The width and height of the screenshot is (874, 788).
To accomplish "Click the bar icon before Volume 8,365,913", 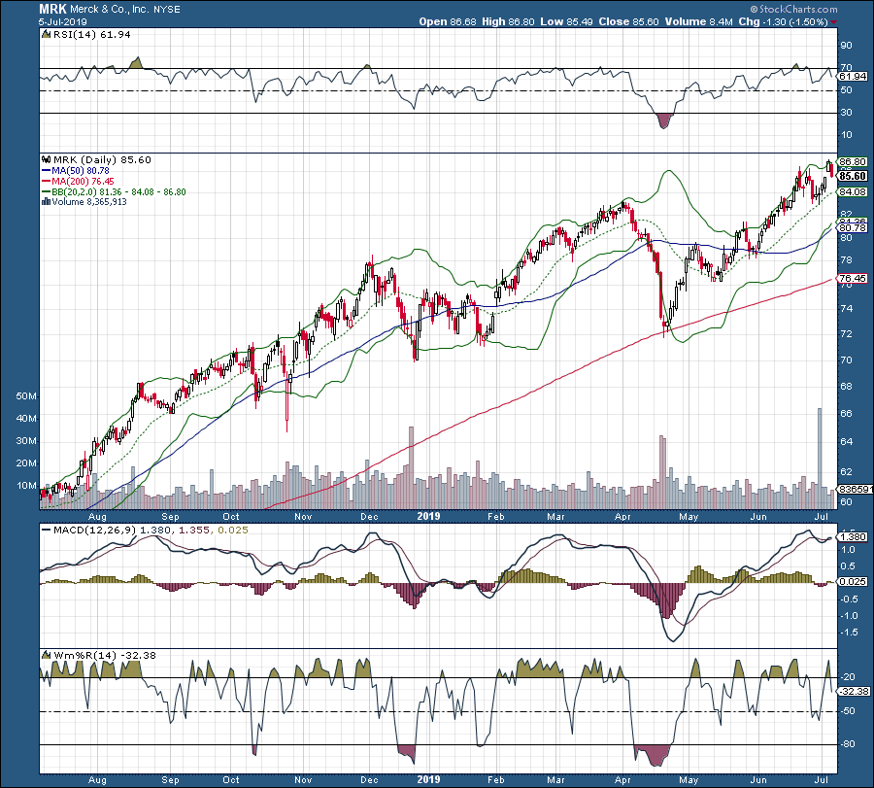I will click(47, 202).
